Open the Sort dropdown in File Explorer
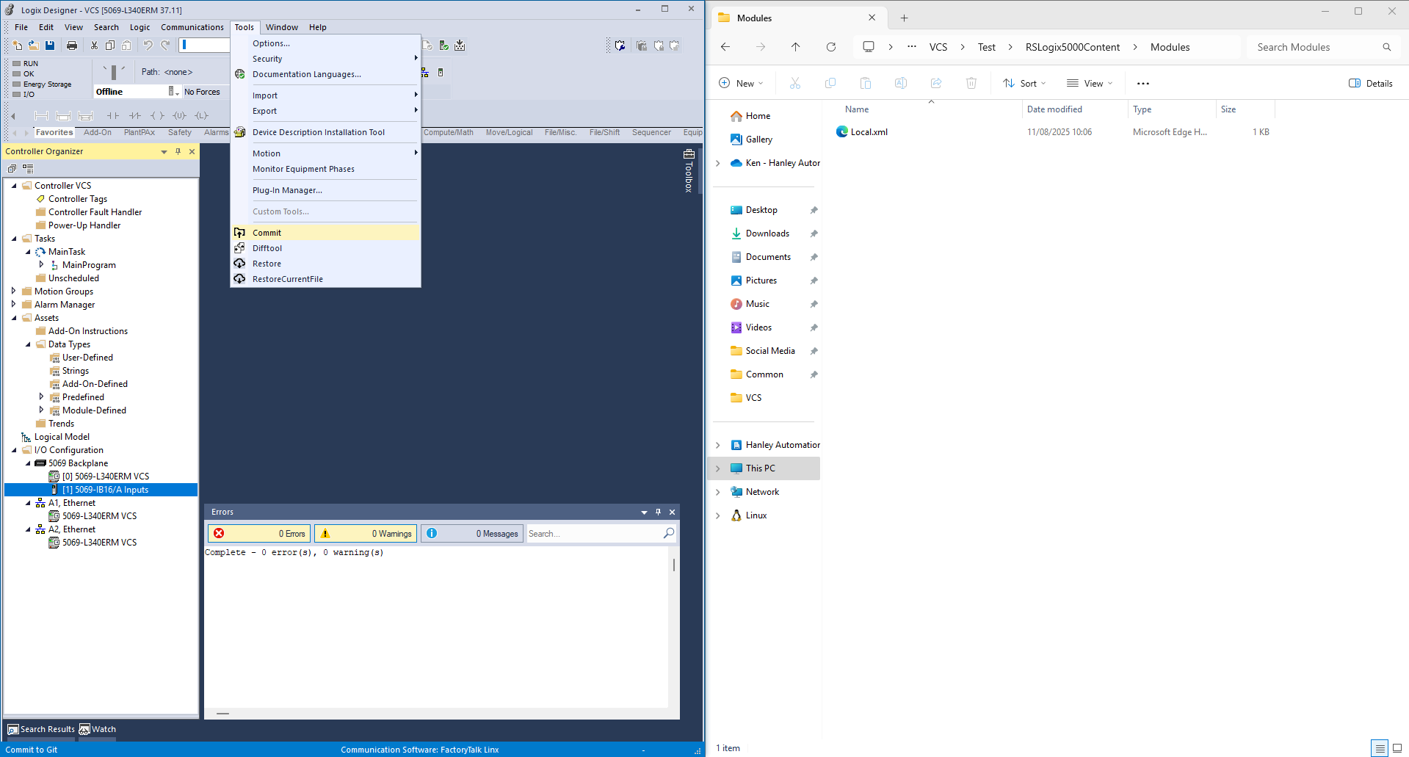Screen dimensions: 1409x757 click(x=1024, y=83)
